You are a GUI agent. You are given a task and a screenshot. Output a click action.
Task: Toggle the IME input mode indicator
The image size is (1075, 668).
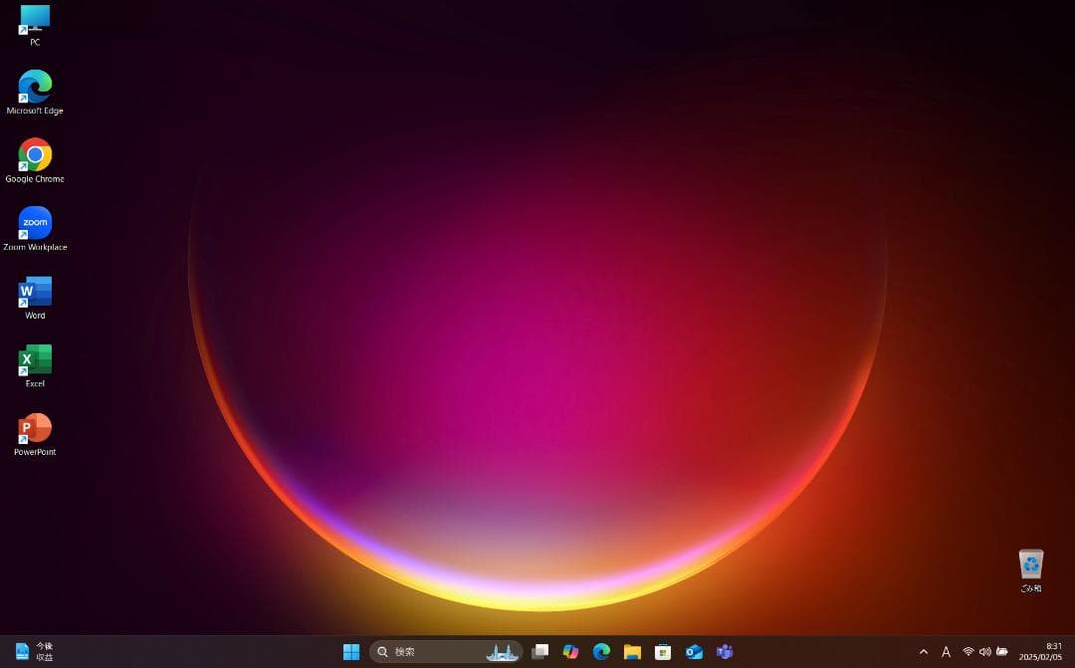pyautogui.click(x=946, y=652)
